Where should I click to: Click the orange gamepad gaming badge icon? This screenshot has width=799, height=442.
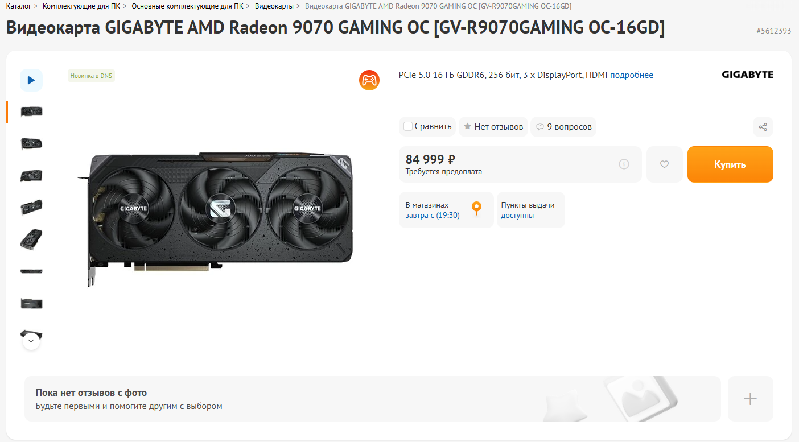coord(369,80)
